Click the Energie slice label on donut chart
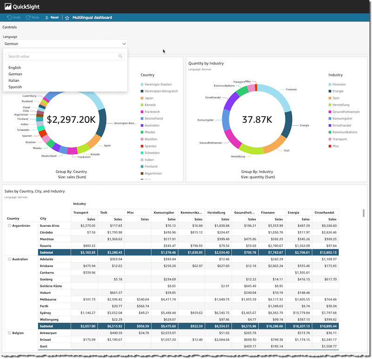The image size is (372, 359). (304, 126)
